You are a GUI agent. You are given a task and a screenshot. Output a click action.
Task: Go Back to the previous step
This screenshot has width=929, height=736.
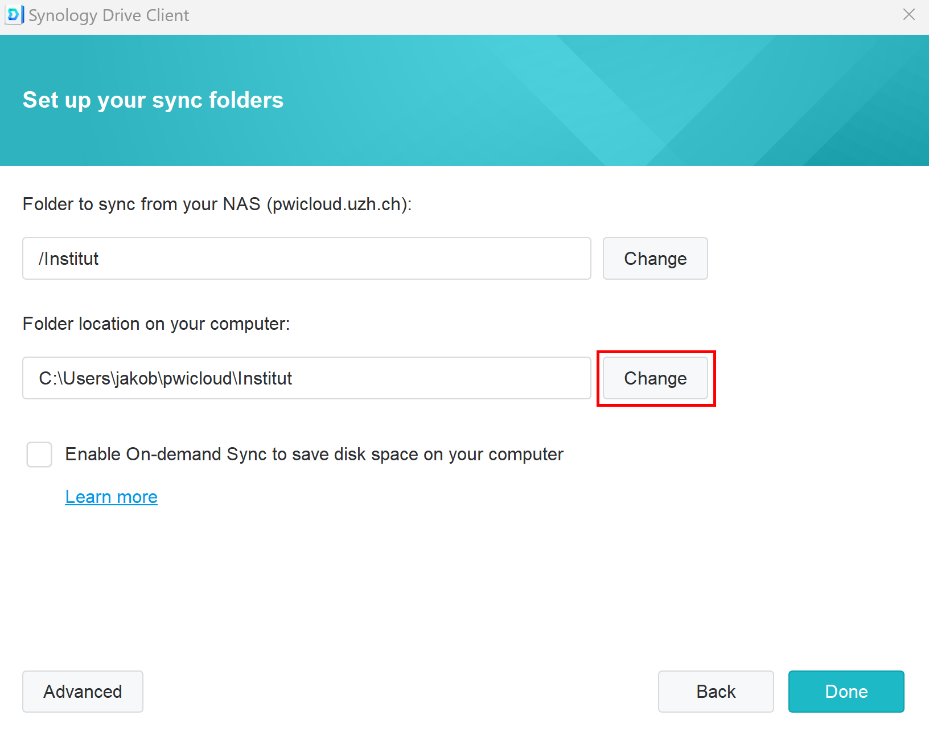click(716, 692)
